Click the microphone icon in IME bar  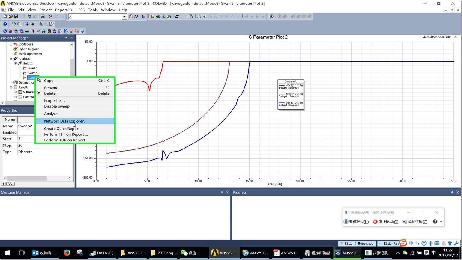[x=430, y=243]
